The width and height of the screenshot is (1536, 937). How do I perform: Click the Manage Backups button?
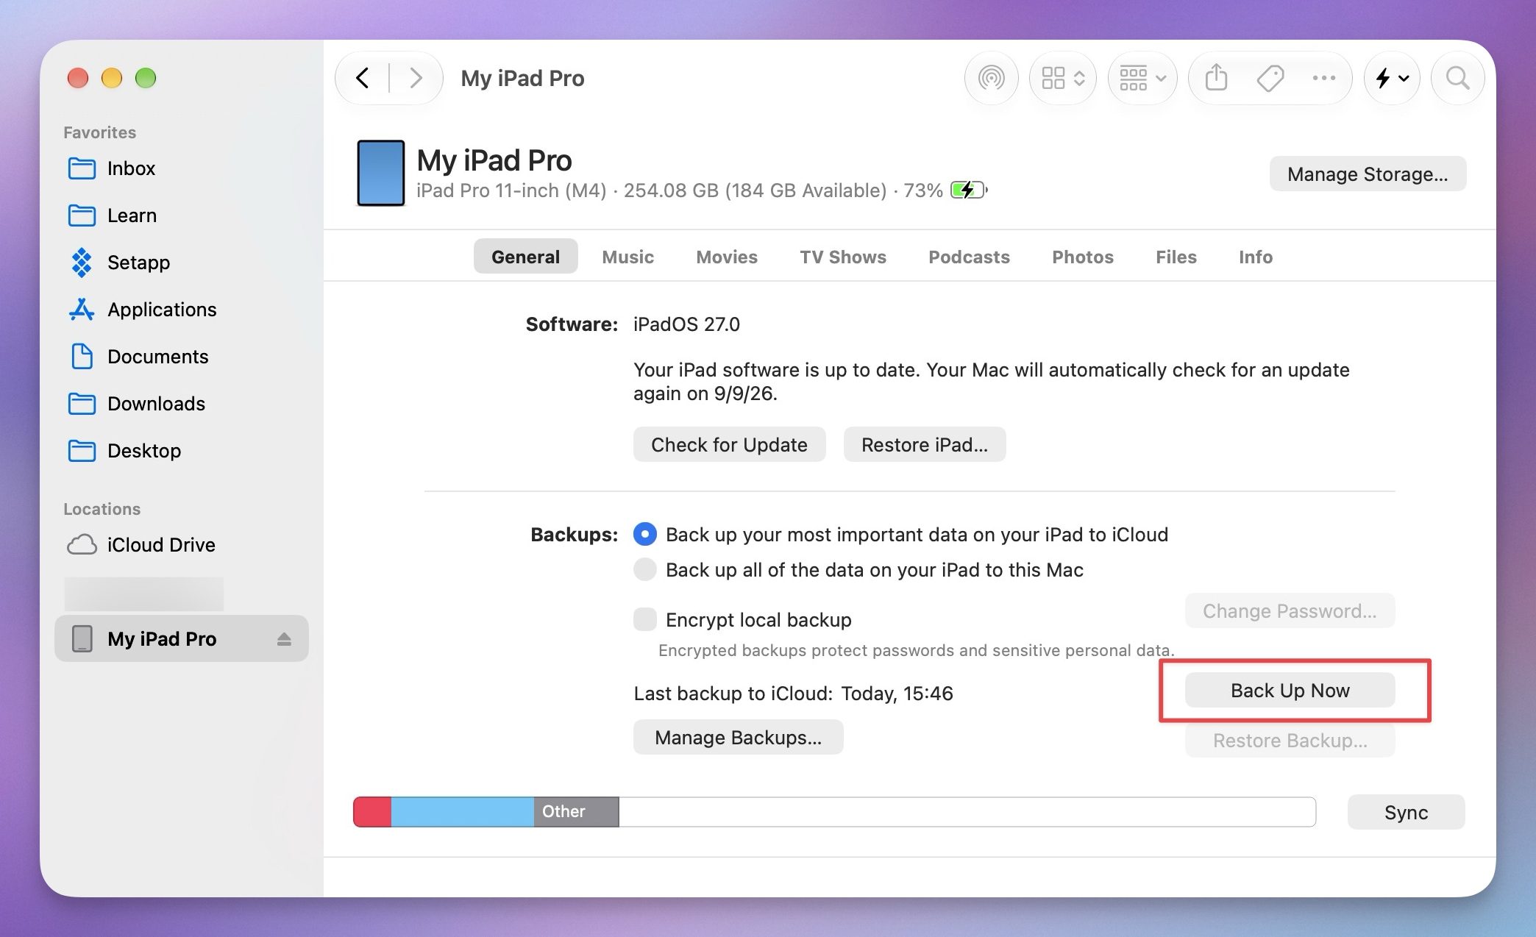pyautogui.click(x=738, y=737)
